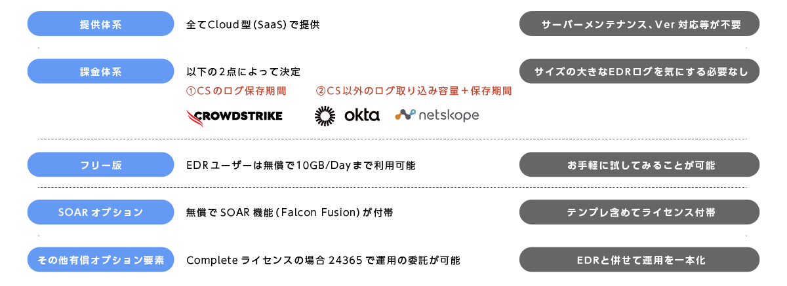787x286 pixels.
Task: Click the お手軽に試してみることが可能 gray pill
Action: pos(639,165)
